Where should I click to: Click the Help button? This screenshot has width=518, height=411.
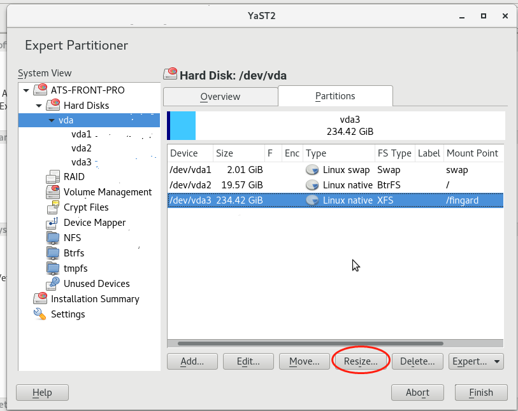(x=42, y=393)
